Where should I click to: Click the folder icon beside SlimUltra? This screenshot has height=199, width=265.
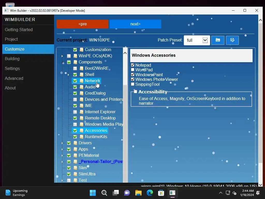point(75,174)
